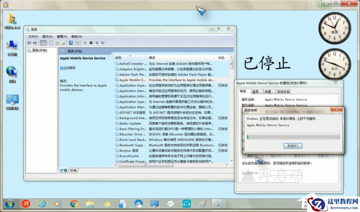The width and height of the screenshot is (360, 212).
Task: Select the Start Service toolbar icon
Action: point(85,43)
